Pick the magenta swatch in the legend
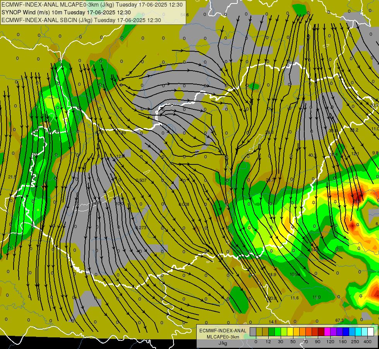379x349 pixels. click(x=328, y=332)
